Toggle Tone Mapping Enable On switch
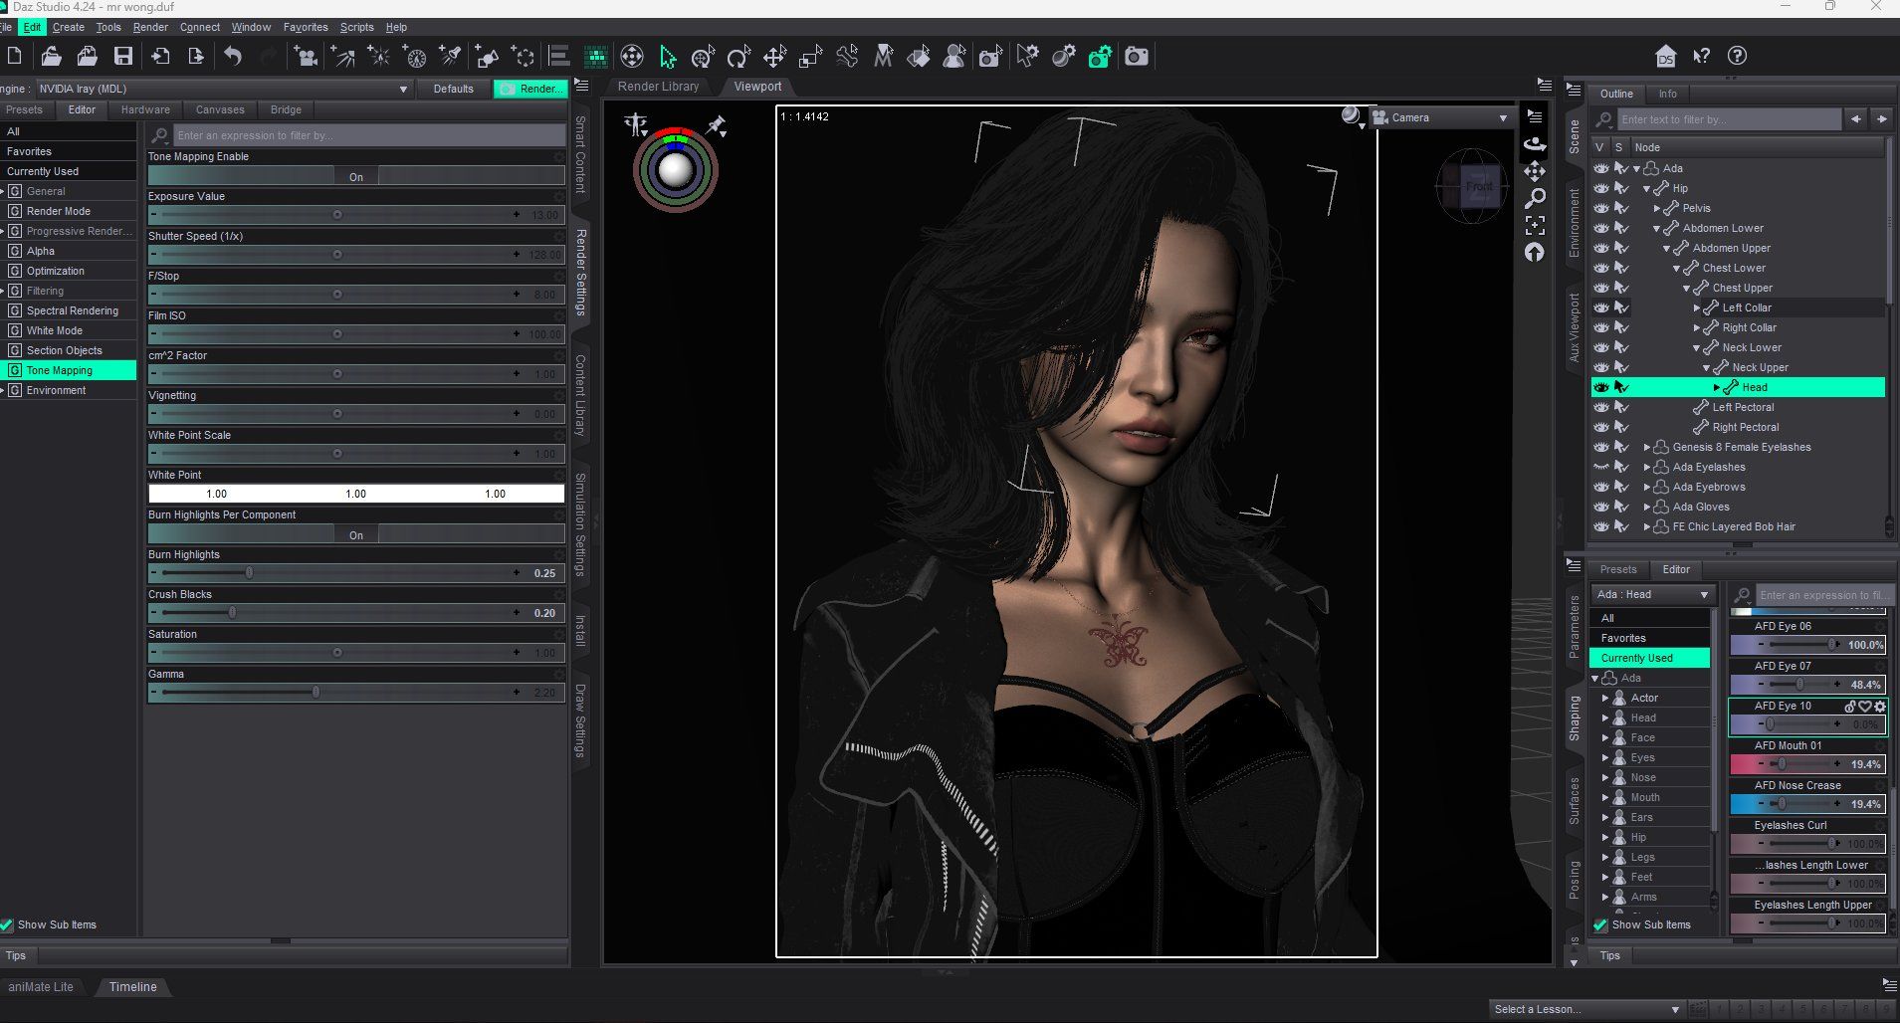This screenshot has width=1900, height=1023. (356, 176)
